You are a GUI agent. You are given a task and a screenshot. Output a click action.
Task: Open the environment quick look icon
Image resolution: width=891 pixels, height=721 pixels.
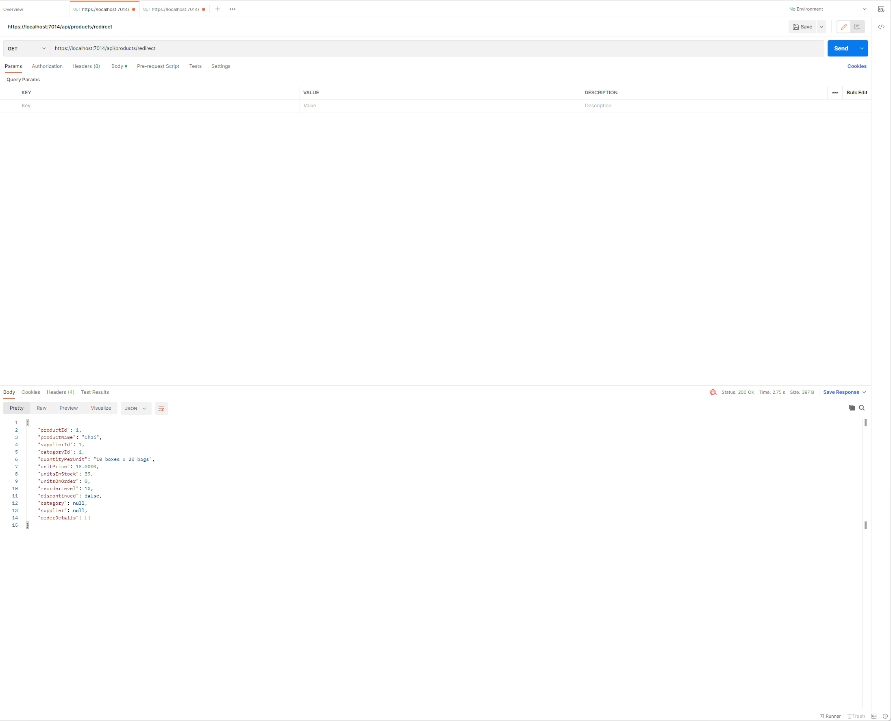click(x=881, y=9)
